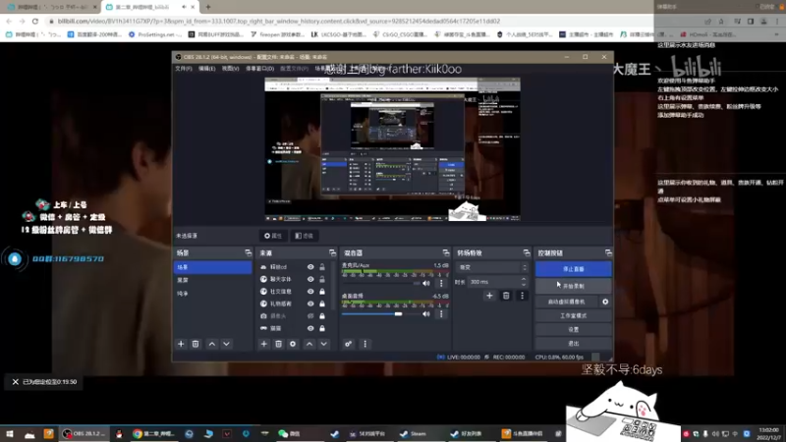Move scene up with the Scenes up arrow
Image resolution: width=786 pixels, height=442 pixels.
[x=212, y=344]
